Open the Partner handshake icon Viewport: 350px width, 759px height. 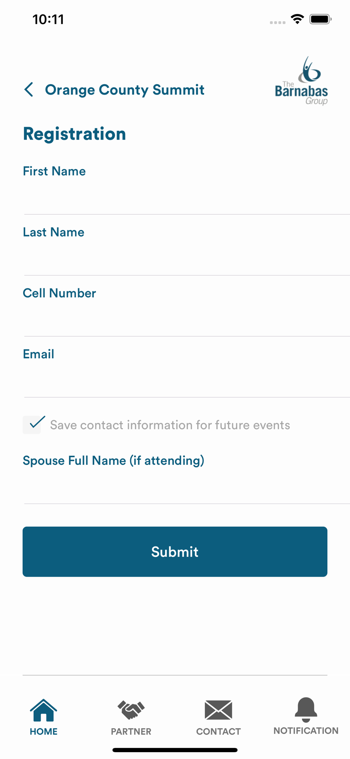(131, 710)
